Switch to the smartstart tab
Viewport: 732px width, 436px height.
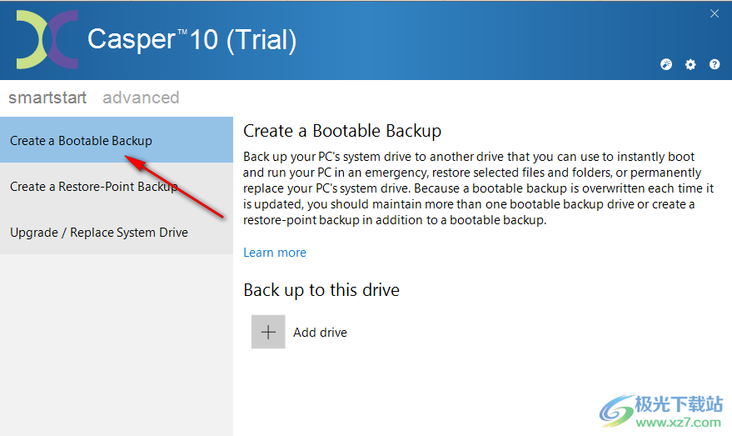coord(47,98)
